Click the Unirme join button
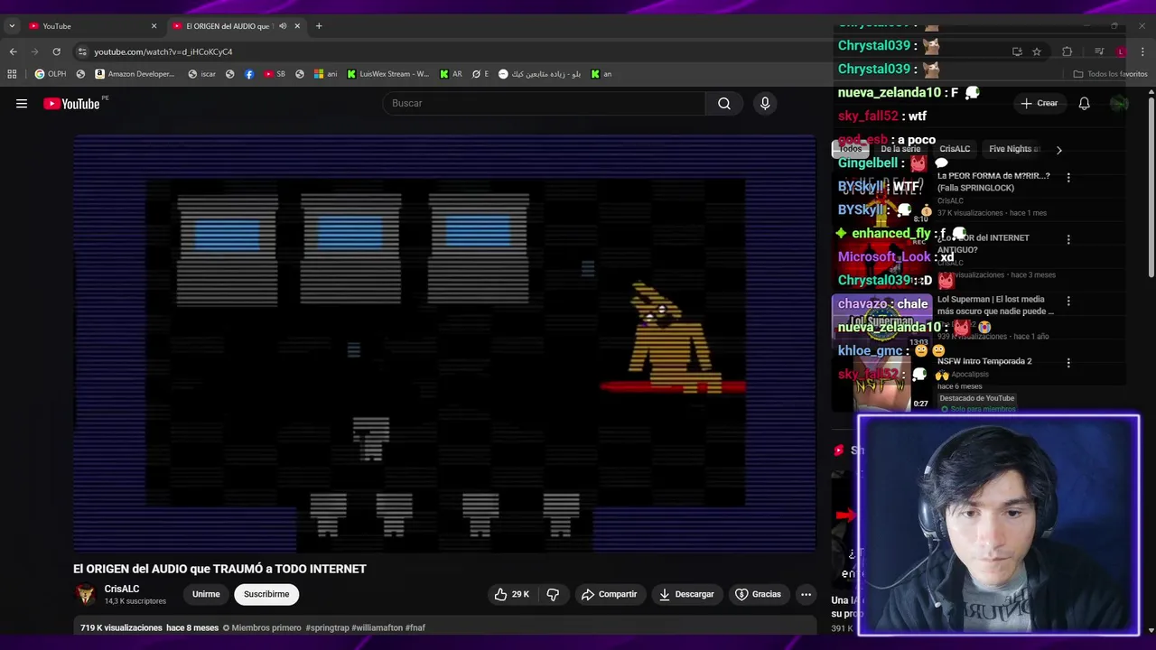The height and width of the screenshot is (650, 1156). pos(206,594)
